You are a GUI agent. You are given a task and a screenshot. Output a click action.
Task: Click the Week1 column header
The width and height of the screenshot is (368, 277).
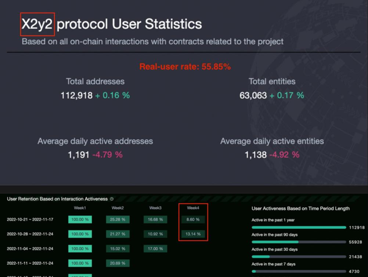point(80,208)
